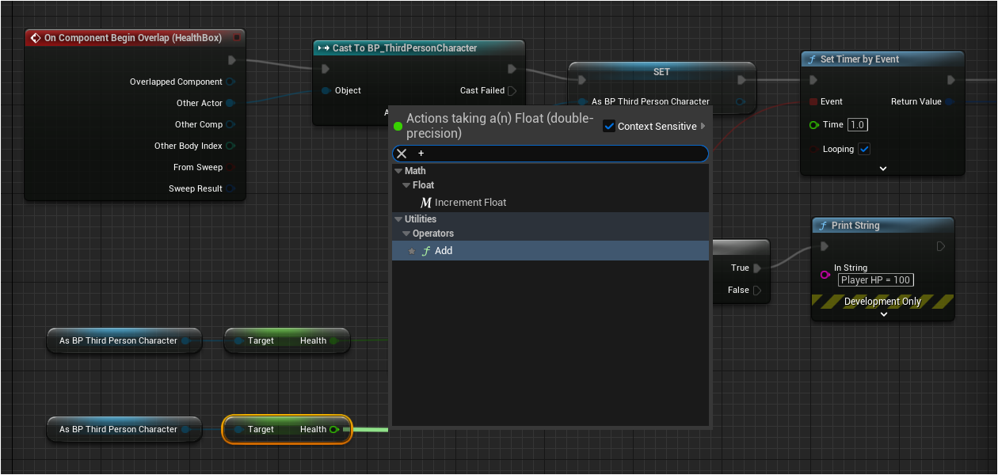Click the Cast Failed exec pin
This screenshot has width=998, height=475.
(512, 90)
